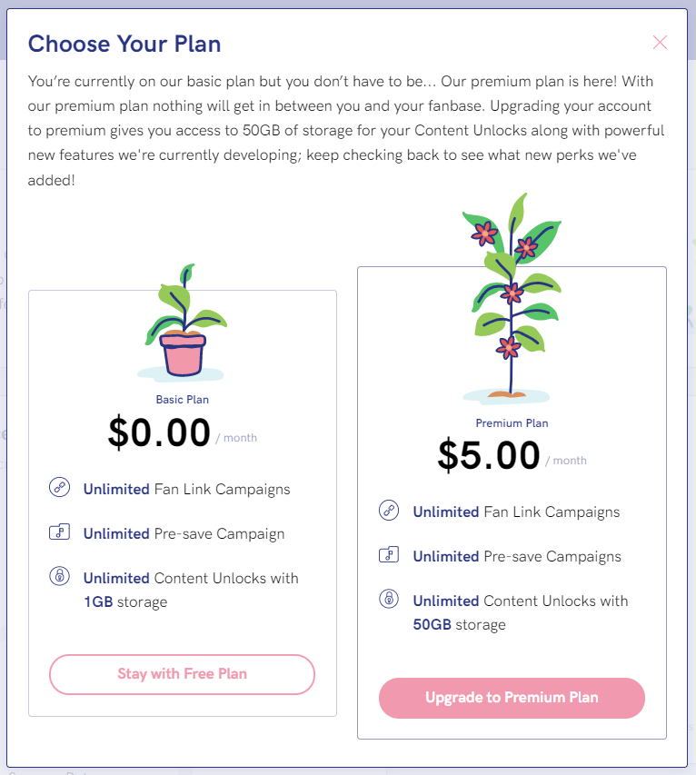Image resolution: width=696 pixels, height=775 pixels.
Task: Close the Choose Your Plan dialog
Action: [x=660, y=43]
